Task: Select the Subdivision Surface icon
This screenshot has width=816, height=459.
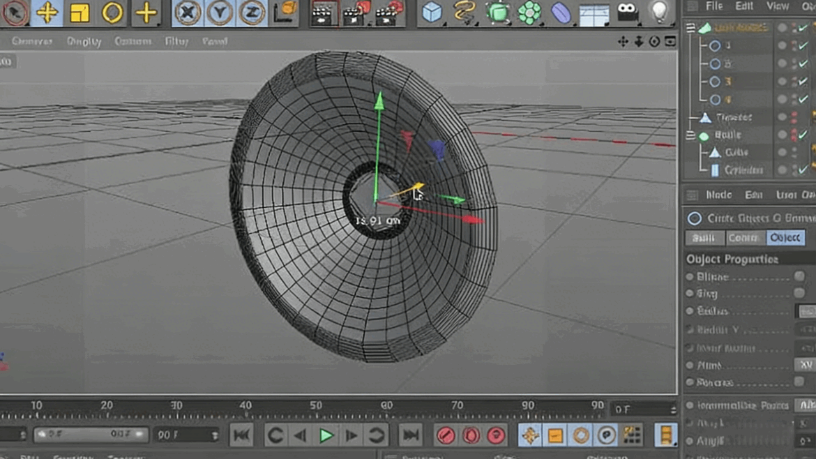Action: click(498, 12)
